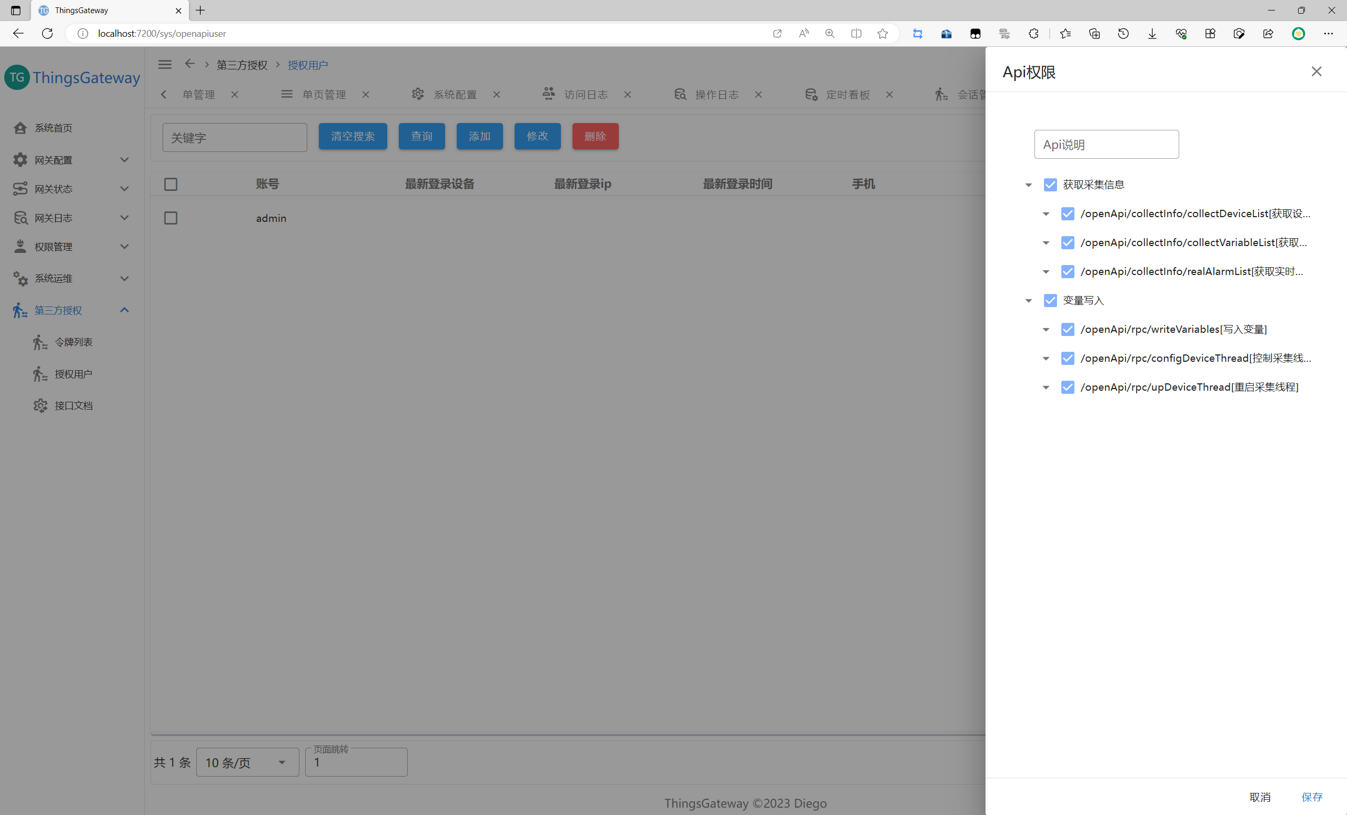Click the 系统首页 home icon in sidebar

(x=20, y=128)
